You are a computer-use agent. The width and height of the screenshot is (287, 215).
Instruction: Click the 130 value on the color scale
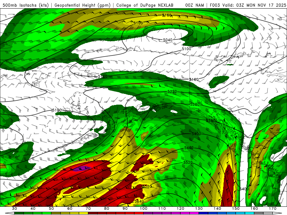(x=199, y=209)
